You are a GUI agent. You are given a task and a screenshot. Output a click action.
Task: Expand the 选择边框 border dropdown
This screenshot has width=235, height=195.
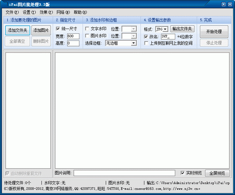(x=133, y=43)
